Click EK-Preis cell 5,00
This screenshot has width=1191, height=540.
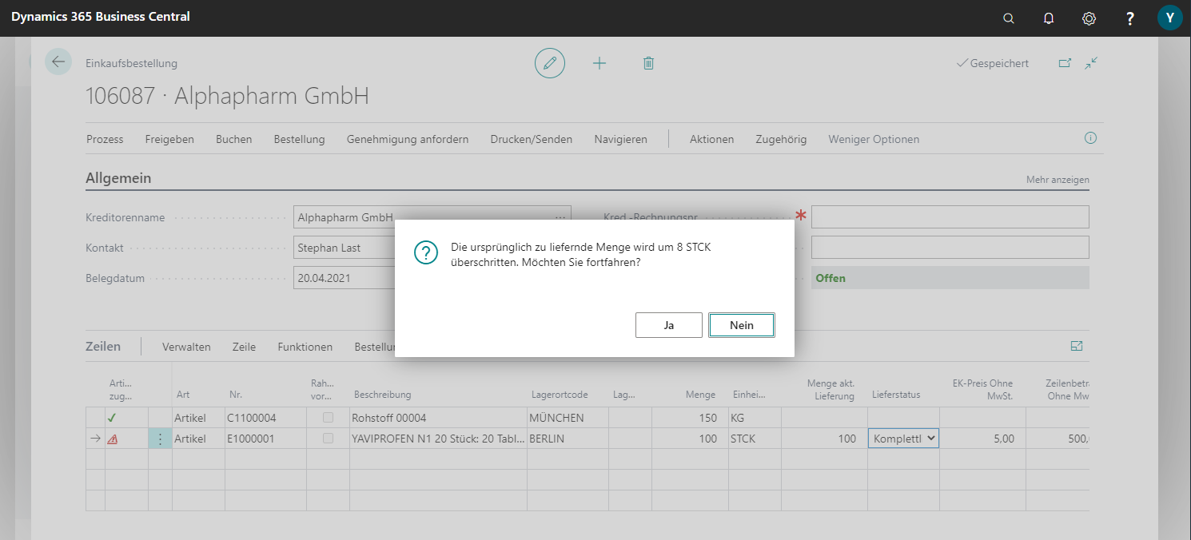click(x=982, y=439)
